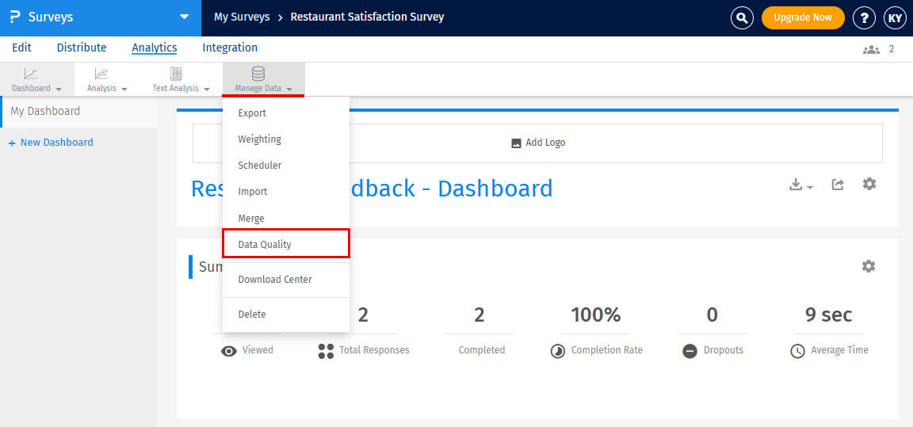Click the dashboard settings gear icon
This screenshot has width=913, height=427.
(x=869, y=184)
